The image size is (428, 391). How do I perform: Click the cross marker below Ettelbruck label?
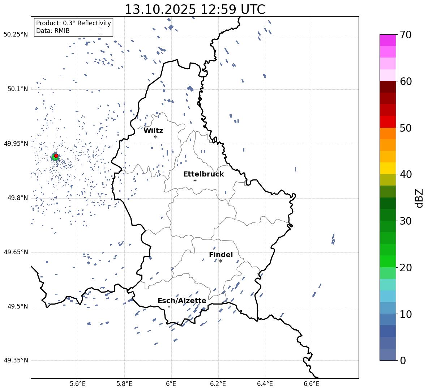coord(195,180)
